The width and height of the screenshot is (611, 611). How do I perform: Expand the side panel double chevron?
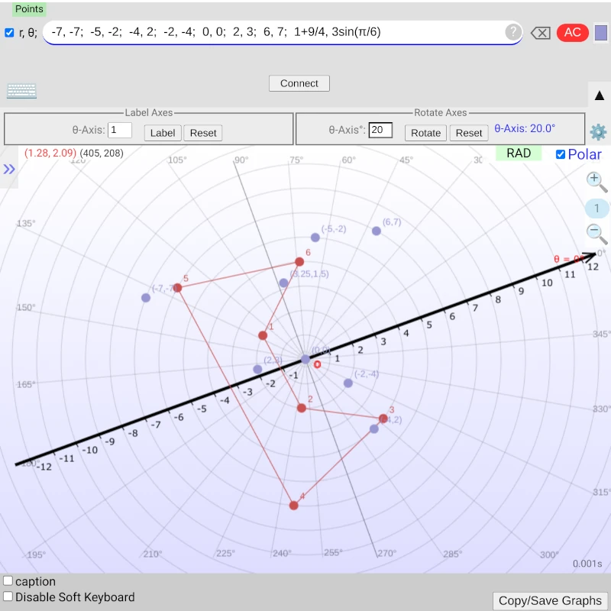[9, 169]
